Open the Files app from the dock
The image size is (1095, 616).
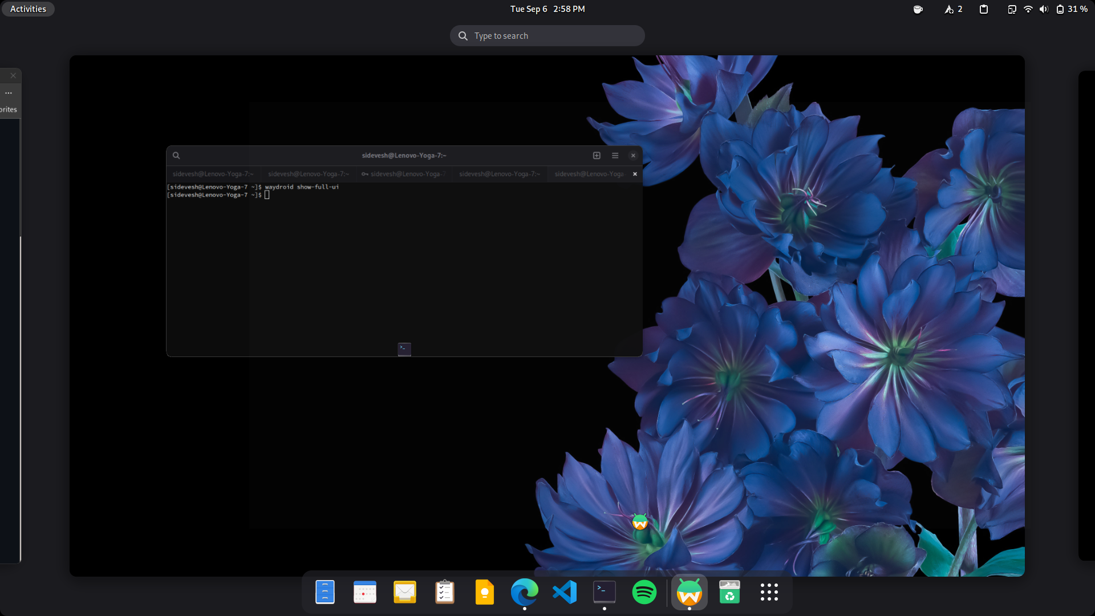(325, 592)
